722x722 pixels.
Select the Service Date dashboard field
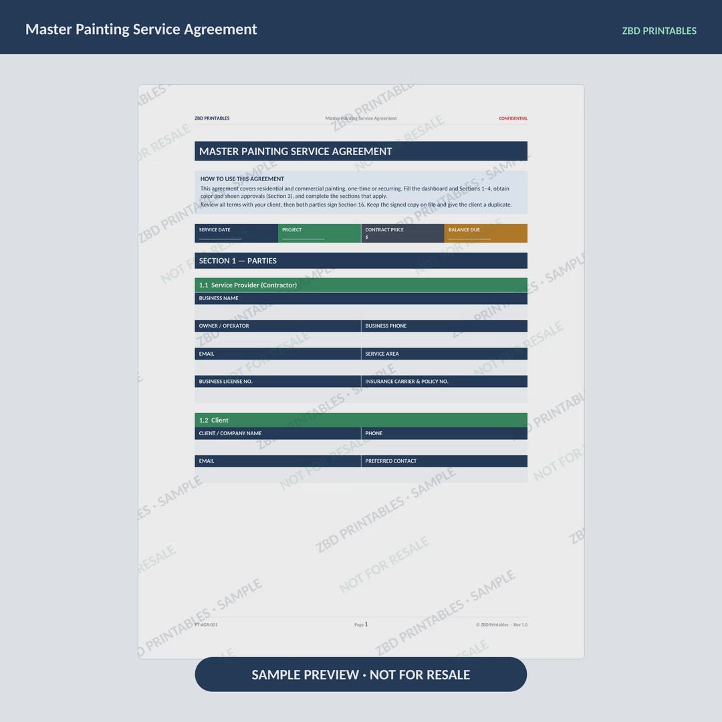(236, 233)
